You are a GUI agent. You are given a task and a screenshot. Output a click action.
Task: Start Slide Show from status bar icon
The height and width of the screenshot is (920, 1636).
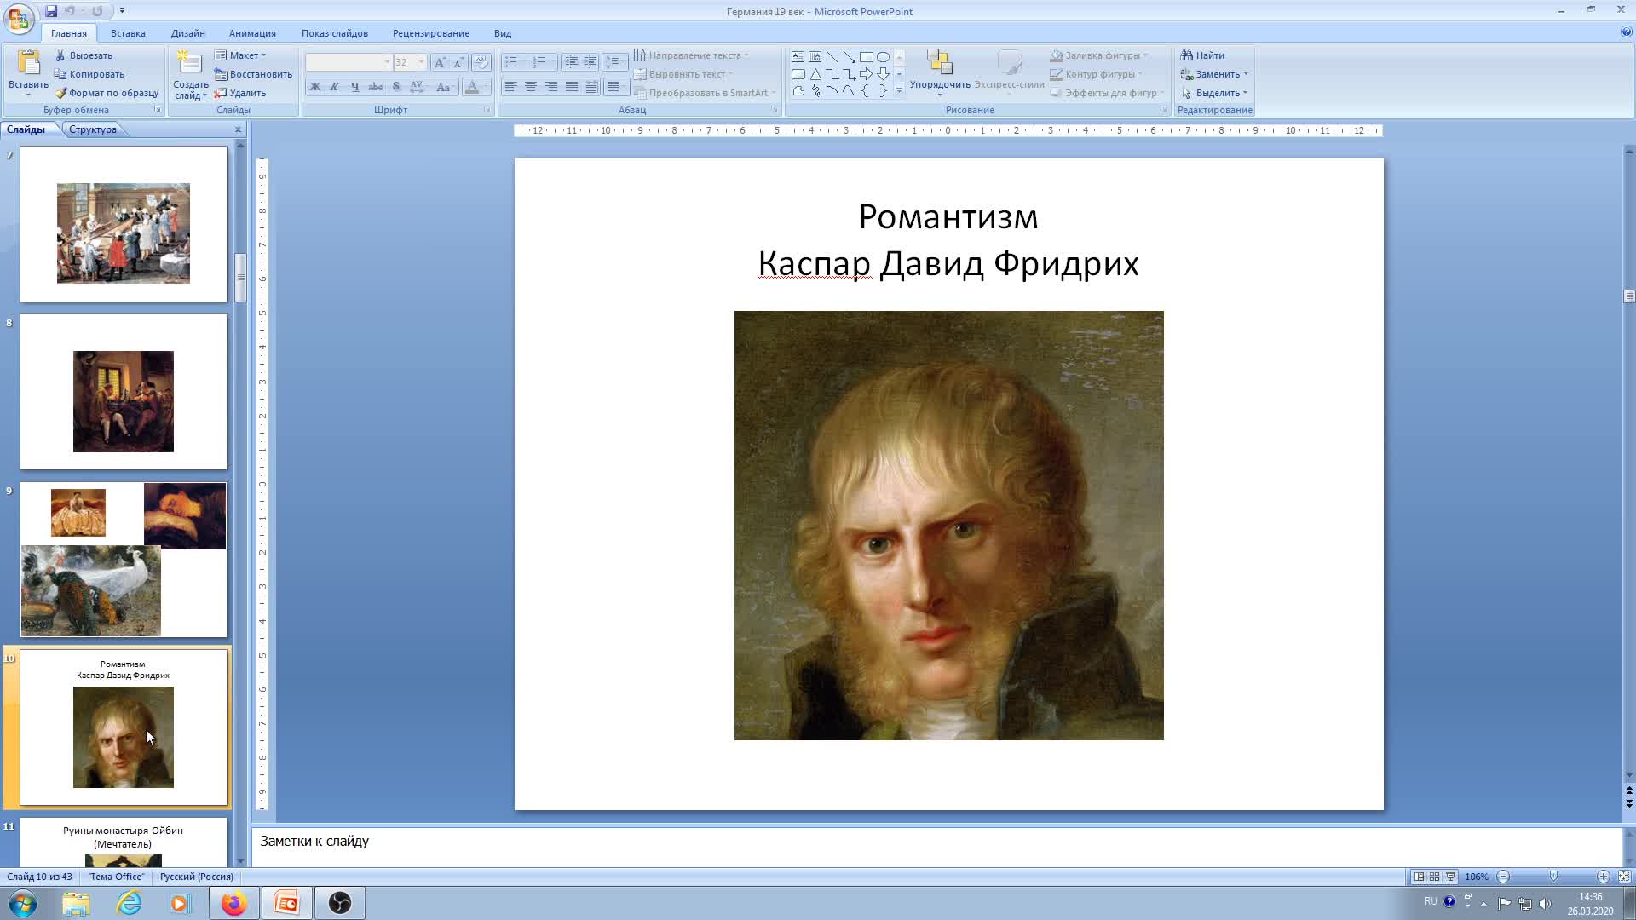(x=1450, y=877)
